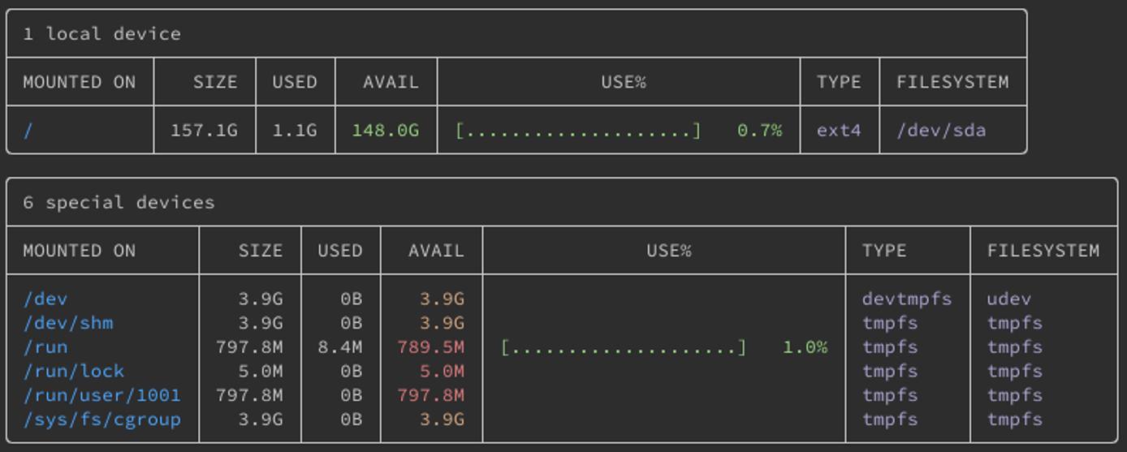Image resolution: width=1127 pixels, height=452 pixels.
Task: Select the devtmpfs type entry
Action: pyautogui.click(x=906, y=299)
